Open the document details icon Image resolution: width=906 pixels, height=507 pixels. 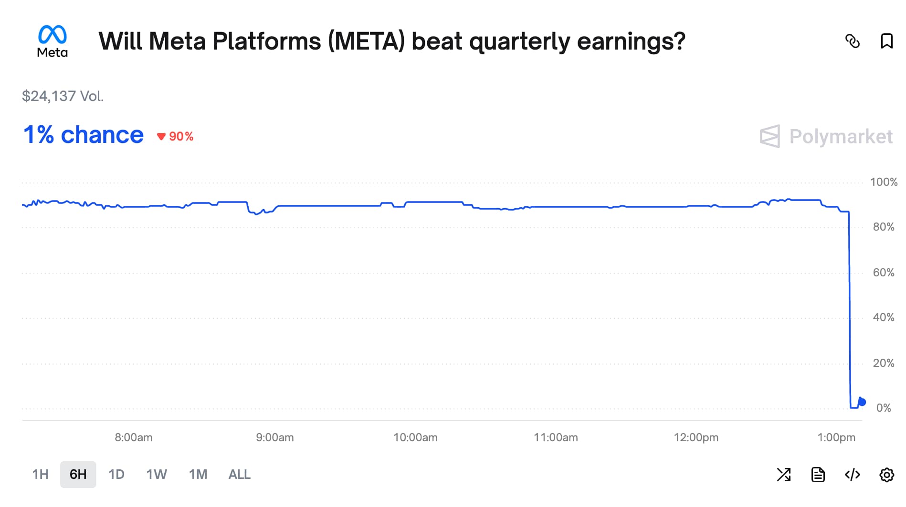pyautogui.click(x=818, y=475)
